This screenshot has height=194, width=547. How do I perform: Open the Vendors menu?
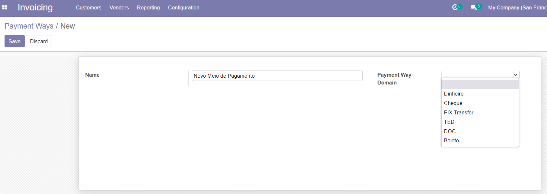click(119, 7)
